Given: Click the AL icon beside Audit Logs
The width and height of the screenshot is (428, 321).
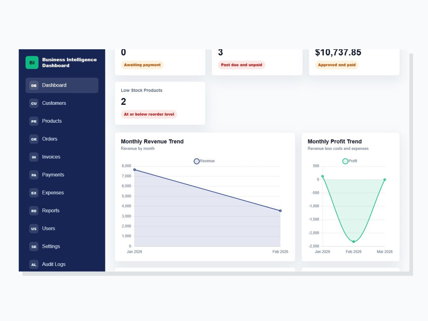Looking at the screenshot, I should [34, 265].
